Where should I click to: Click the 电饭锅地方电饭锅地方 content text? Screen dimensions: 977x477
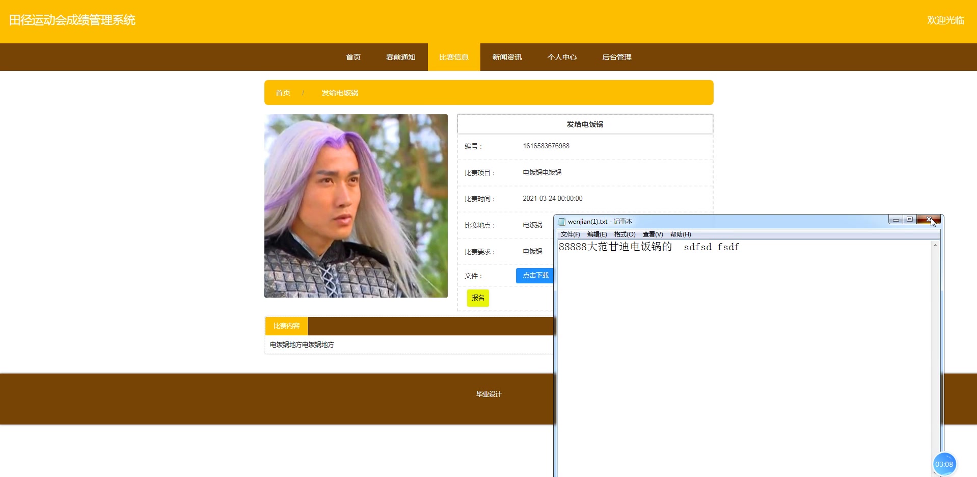302,345
